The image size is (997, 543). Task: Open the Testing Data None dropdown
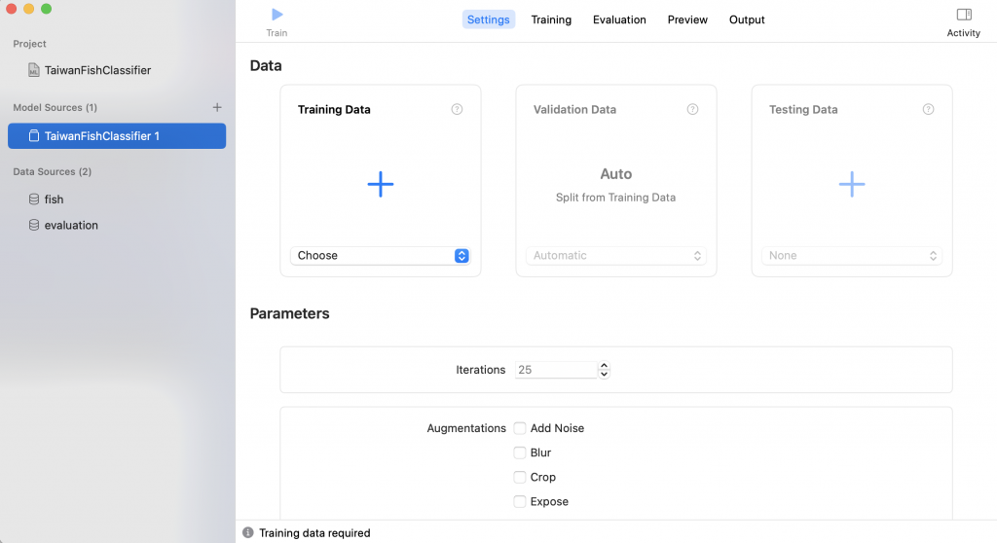point(852,256)
